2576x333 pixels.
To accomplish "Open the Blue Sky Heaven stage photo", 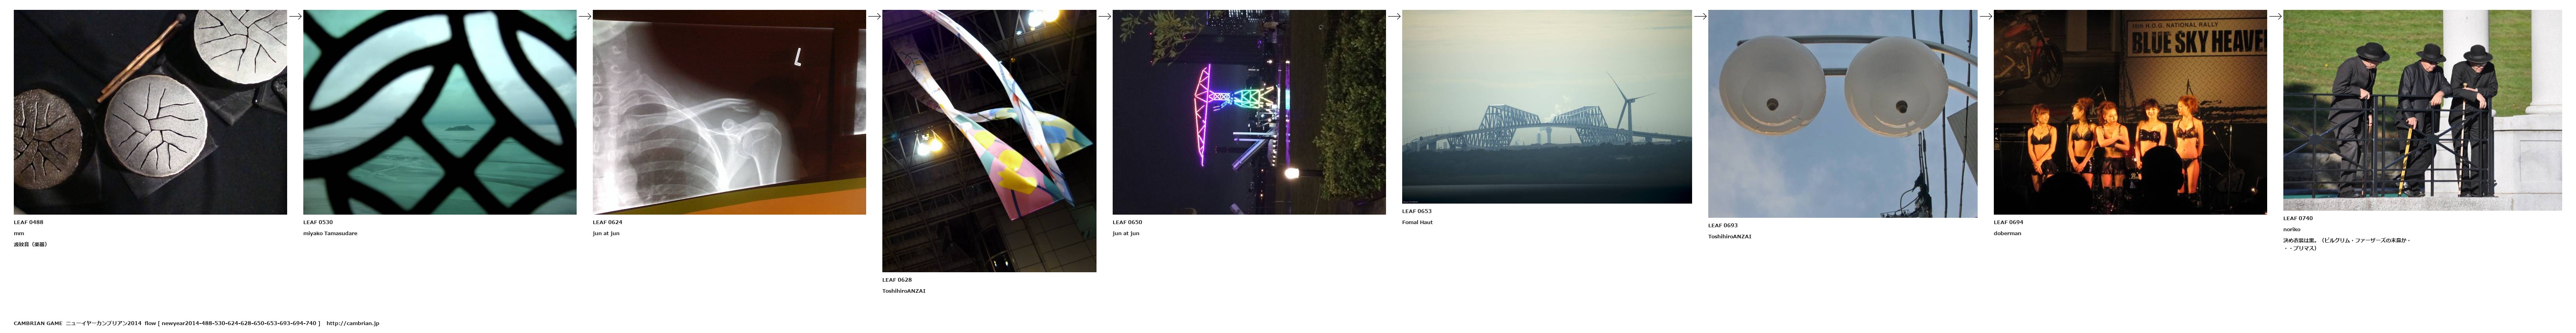I will 2130,112.
